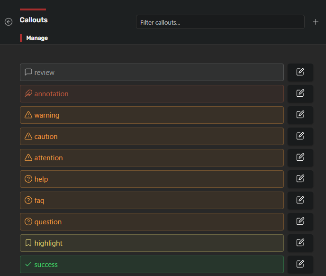Choose the green success callout preview
326x276 pixels.
152,264
